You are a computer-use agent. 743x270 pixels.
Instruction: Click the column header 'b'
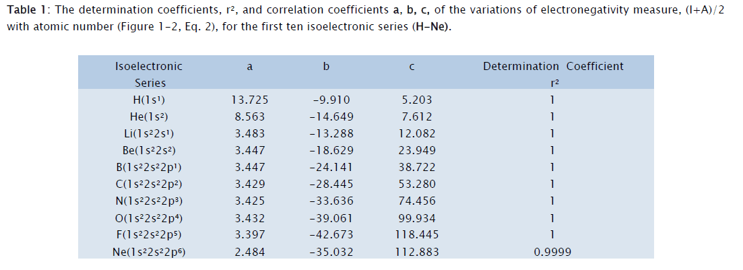[x=326, y=66]
